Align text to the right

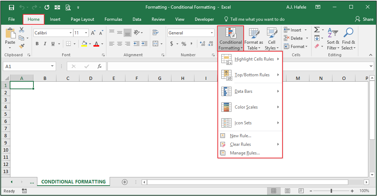pyautogui.click(x=128, y=44)
